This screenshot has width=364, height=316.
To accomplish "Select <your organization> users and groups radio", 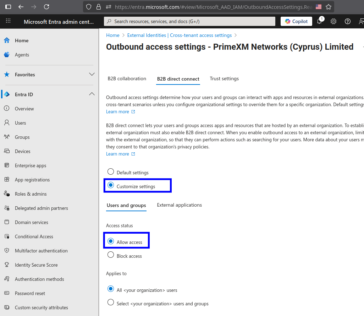I will pyautogui.click(x=111, y=303).
